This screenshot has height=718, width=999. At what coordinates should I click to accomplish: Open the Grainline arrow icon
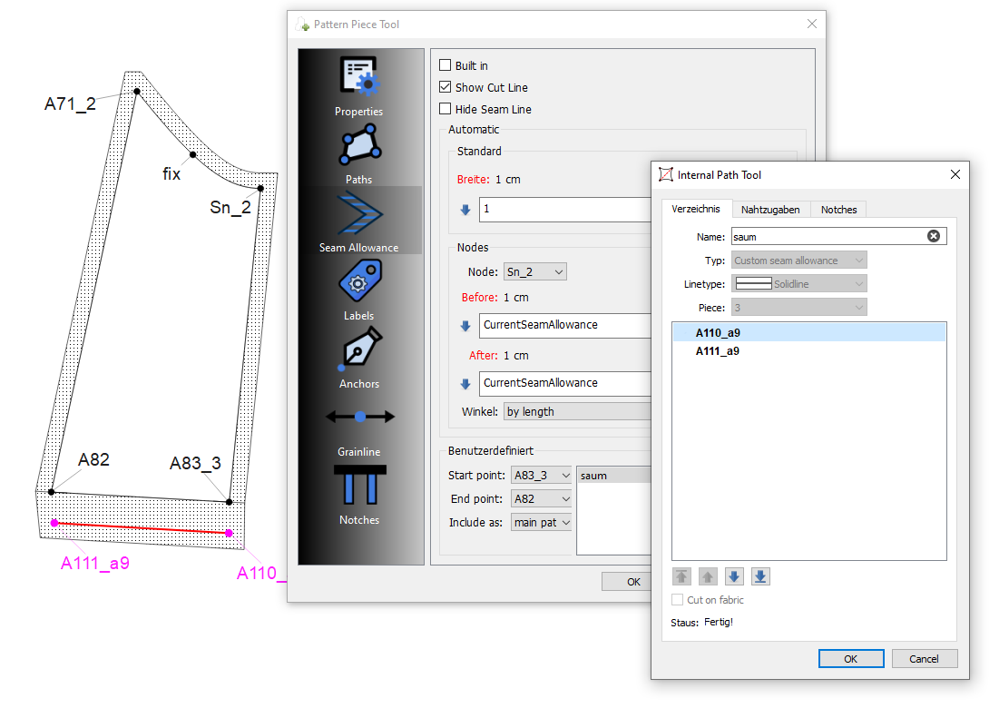click(x=359, y=418)
